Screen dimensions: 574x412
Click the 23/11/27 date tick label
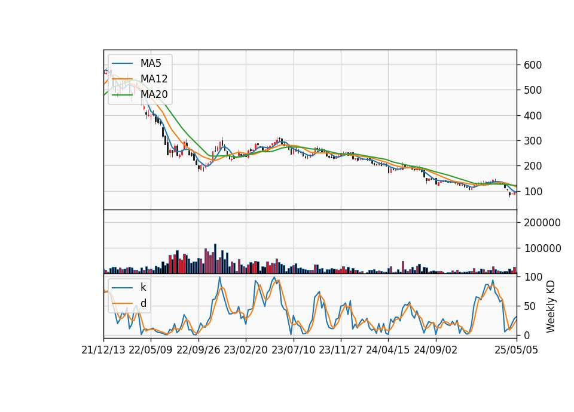click(341, 350)
